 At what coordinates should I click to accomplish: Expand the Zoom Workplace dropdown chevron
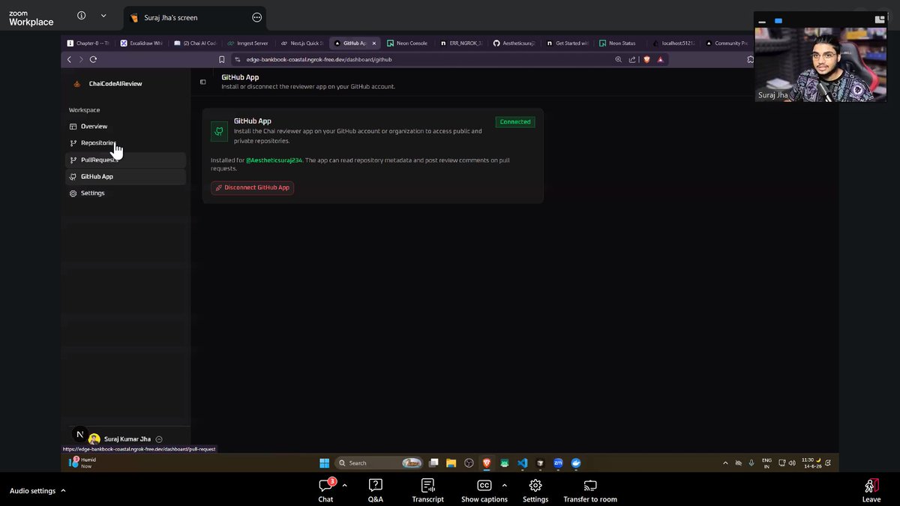coord(103,16)
